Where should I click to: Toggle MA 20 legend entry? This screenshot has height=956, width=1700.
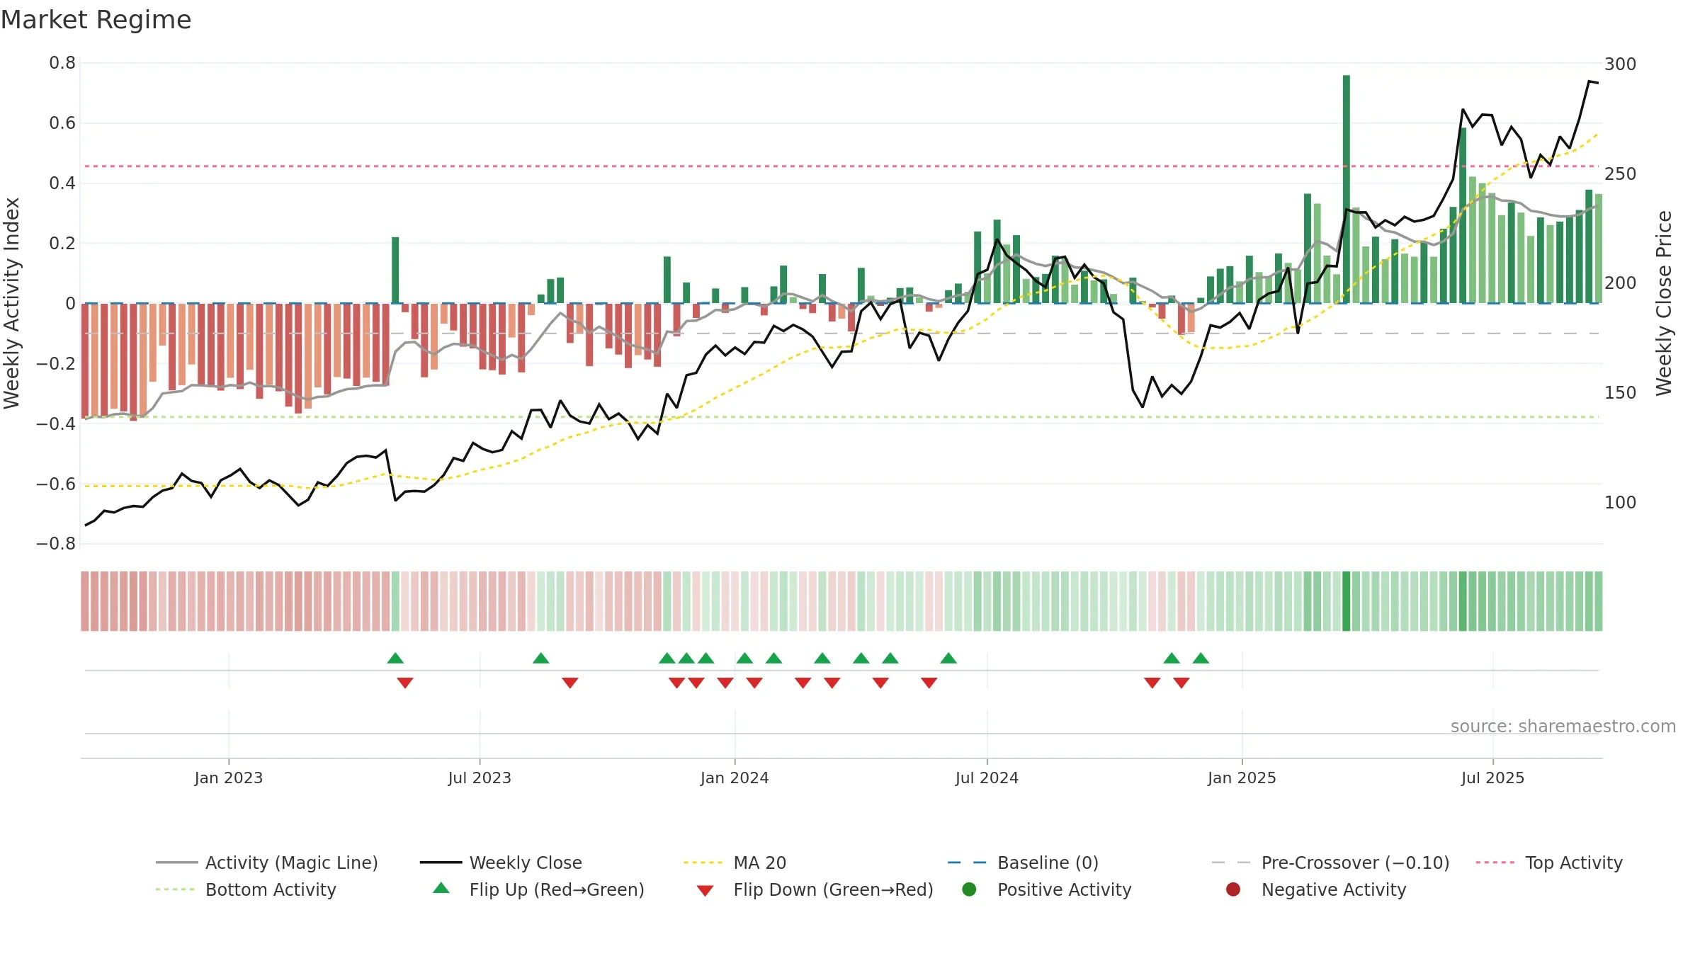coord(735,863)
